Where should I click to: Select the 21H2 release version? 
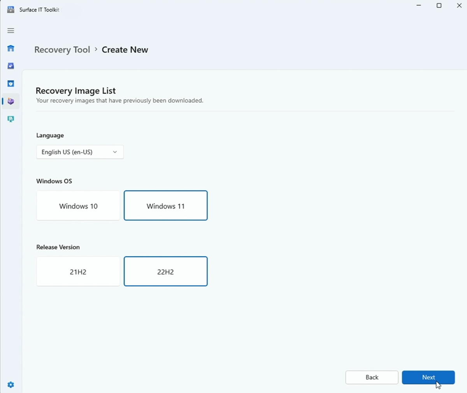point(78,271)
